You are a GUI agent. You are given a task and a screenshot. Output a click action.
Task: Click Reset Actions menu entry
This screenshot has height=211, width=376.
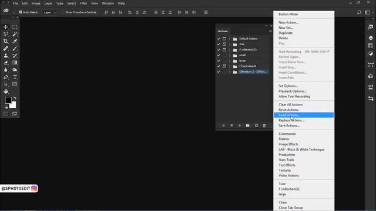(304, 110)
